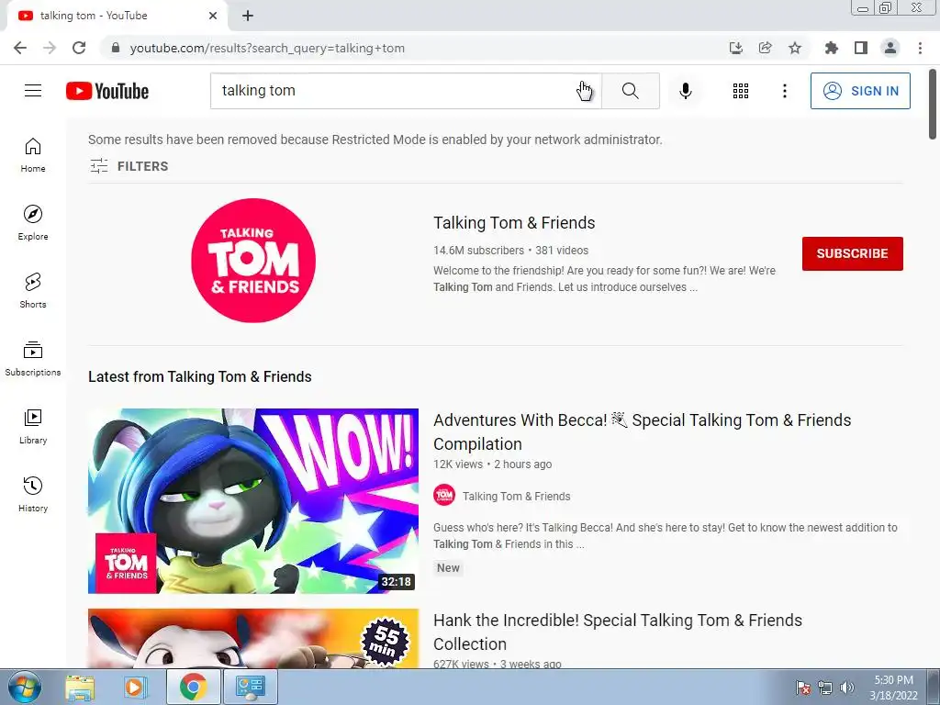Start voice search with microphone
This screenshot has height=705, width=940.
coord(685,91)
